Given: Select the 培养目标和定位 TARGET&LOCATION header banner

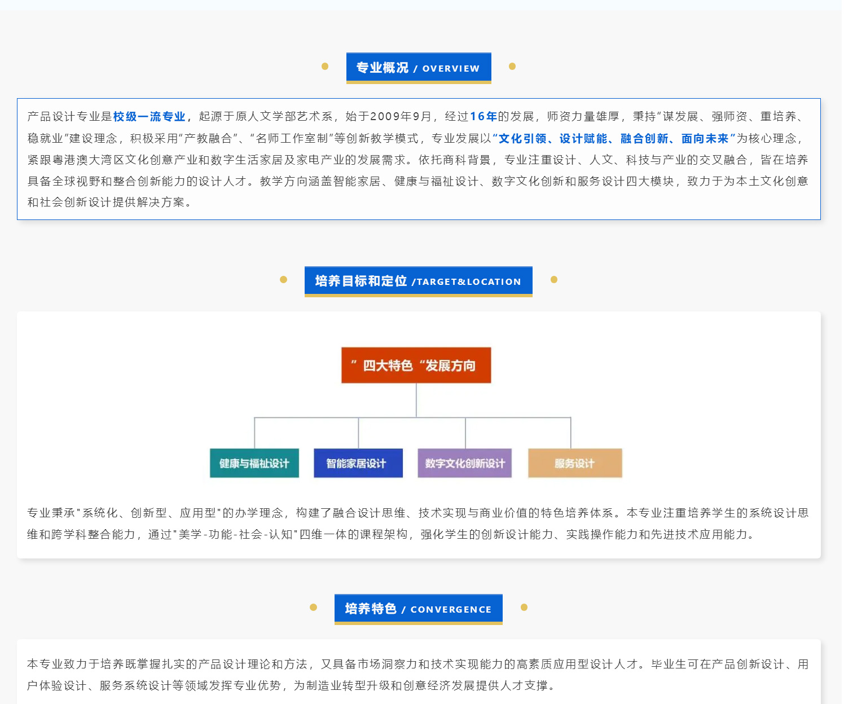Looking at the screenshot, I should (x=418, y=281).
